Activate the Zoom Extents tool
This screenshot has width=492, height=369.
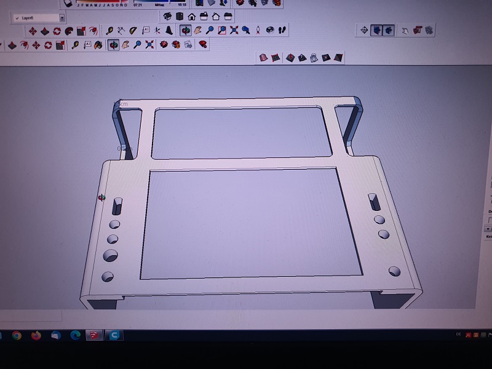(x=234, y=30)
